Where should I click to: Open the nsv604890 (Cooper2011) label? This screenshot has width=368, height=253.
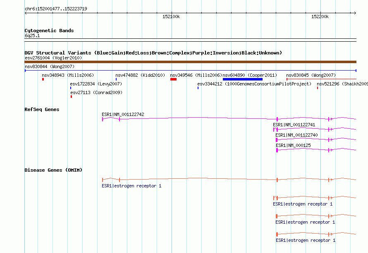pos(250,75)
